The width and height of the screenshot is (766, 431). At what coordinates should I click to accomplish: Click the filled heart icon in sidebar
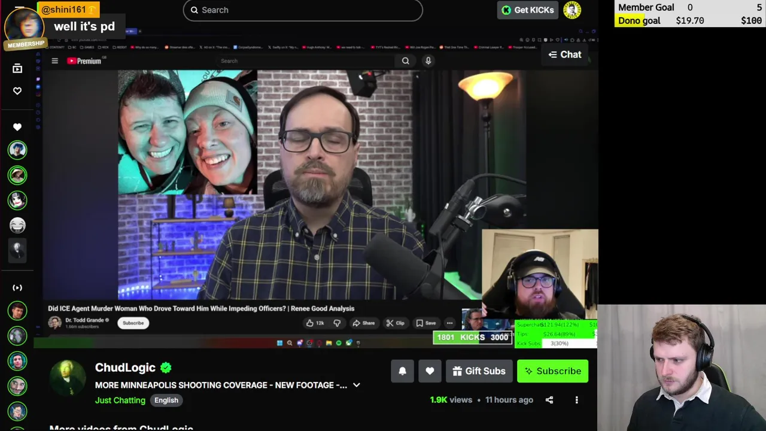(x=17, y=127)
